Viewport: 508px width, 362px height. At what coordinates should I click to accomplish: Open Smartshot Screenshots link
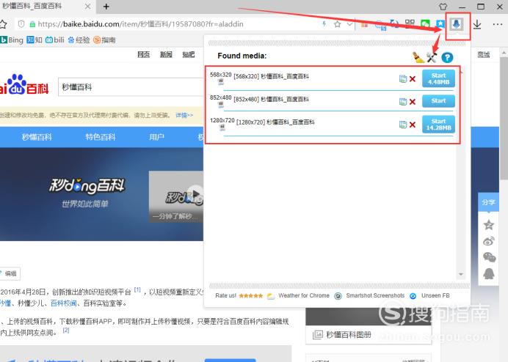pyautogui.click(x=375, y=295)
